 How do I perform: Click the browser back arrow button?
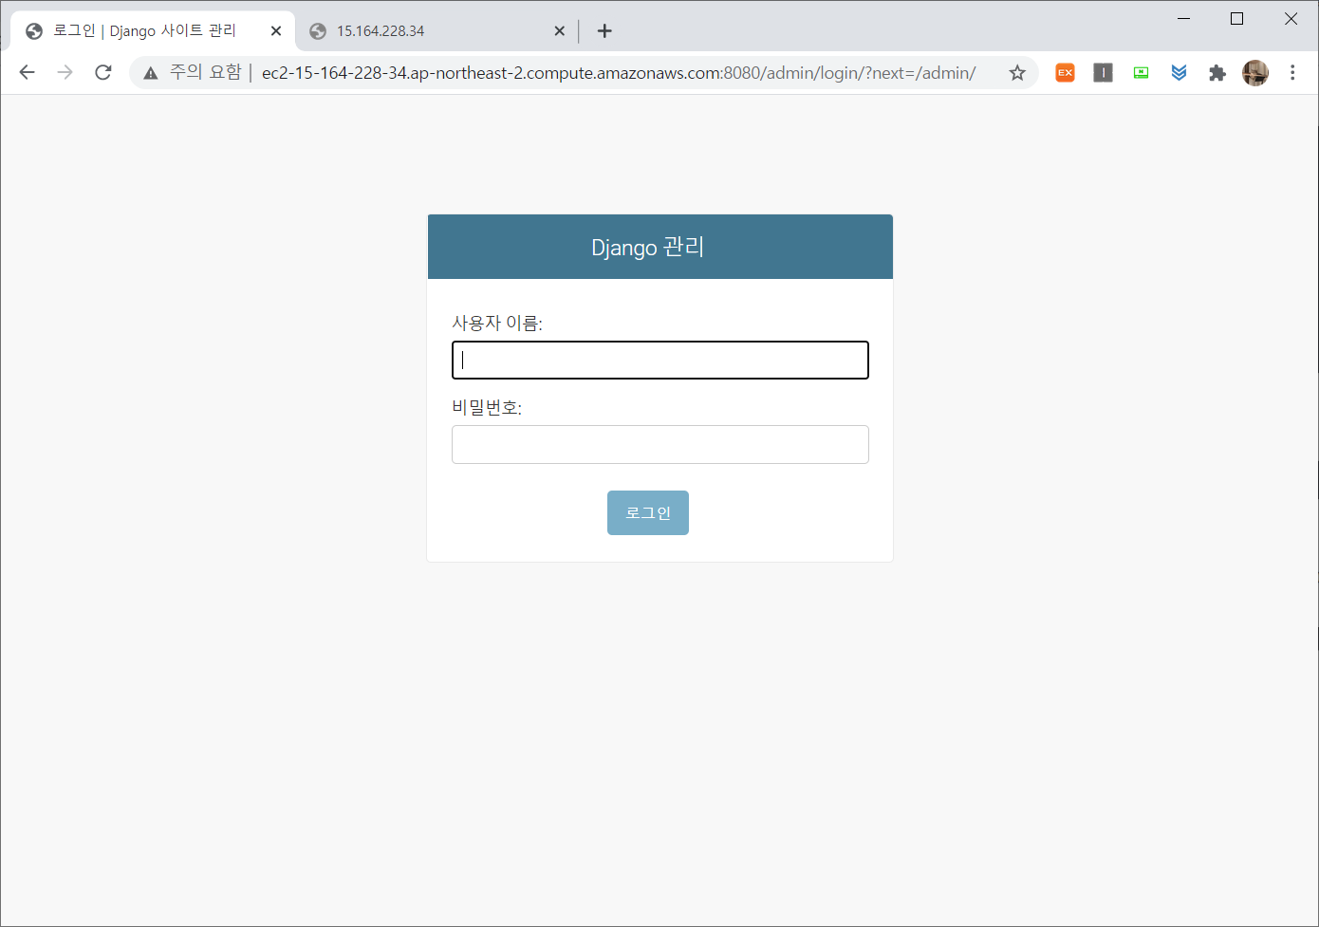coord(27,73)
